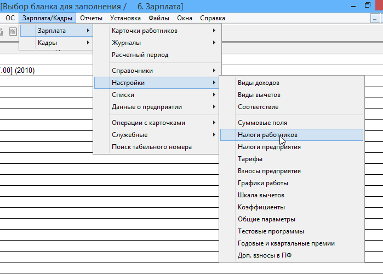Open Годовые и квартальные премии
The height and width of the screenshot is (274, 383).
click(291, 243)
